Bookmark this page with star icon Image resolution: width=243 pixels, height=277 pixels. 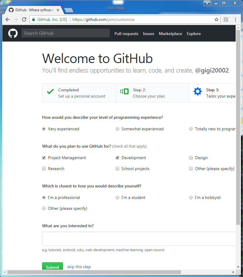[x=216, y=19]
